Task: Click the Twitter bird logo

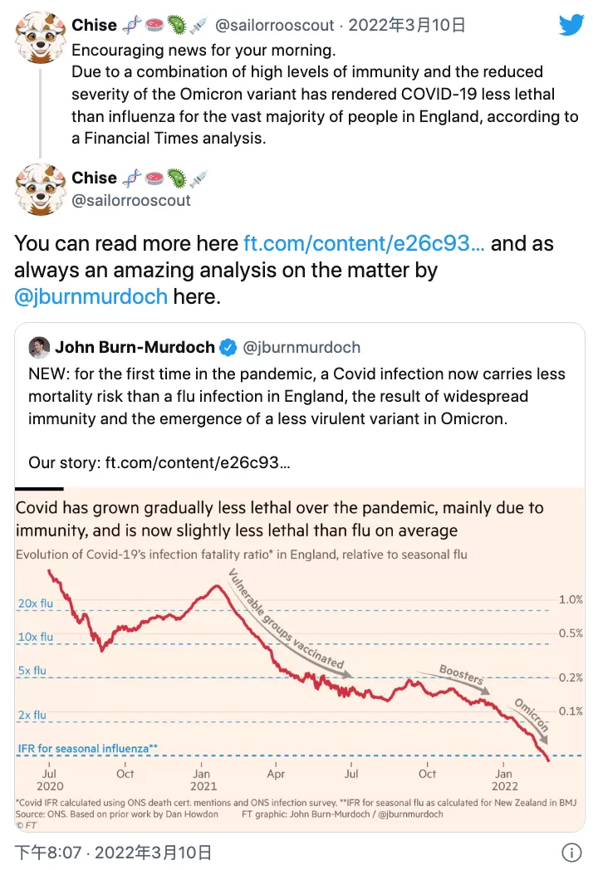Action: [x=571, y=25]
